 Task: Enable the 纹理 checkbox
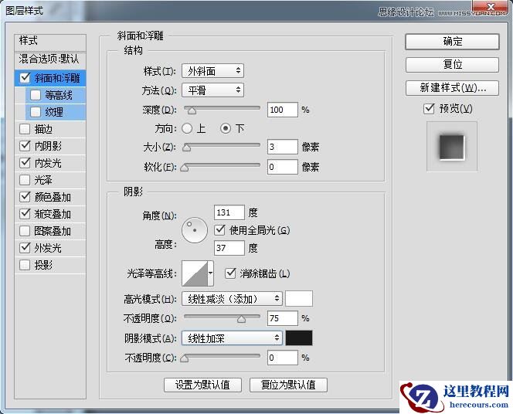[36, 112]
